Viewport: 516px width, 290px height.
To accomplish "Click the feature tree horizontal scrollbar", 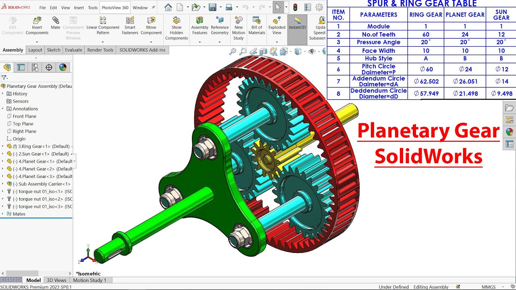I will click(x=22, y=273).
